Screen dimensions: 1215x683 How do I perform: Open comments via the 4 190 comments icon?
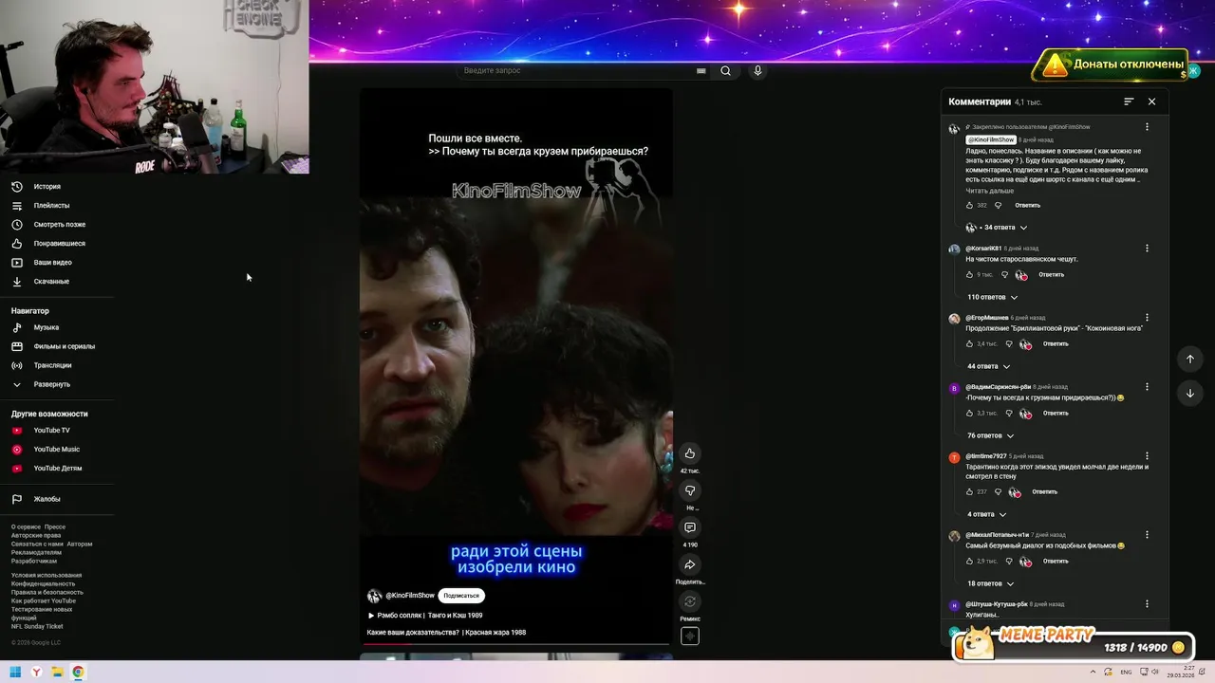(x=690, y=527)
